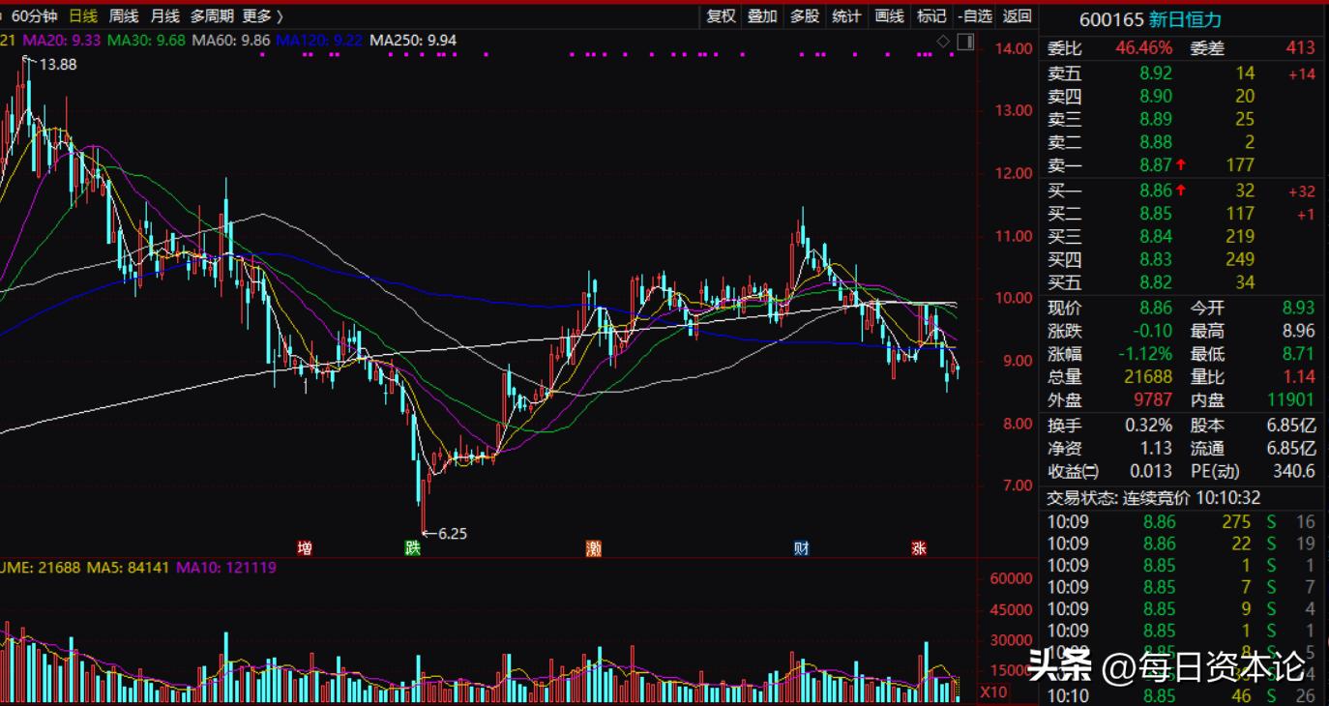This screenshot has width=1329, height=706.
Task: Toggle 自选 to remove from watchlist
Action: point(975,15)
